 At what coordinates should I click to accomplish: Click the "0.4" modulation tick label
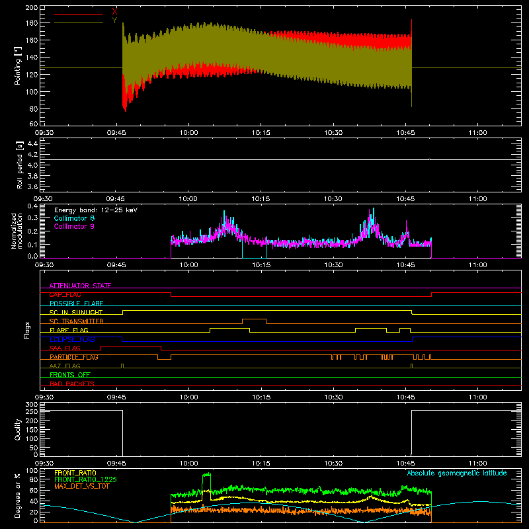(32, 206)
